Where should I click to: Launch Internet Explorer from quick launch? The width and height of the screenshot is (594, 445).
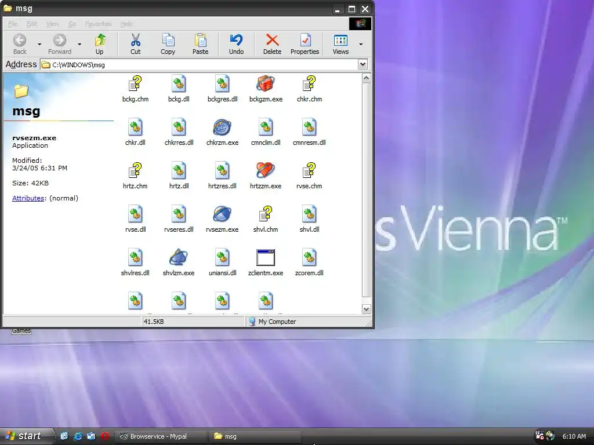(x=78, y=436)
